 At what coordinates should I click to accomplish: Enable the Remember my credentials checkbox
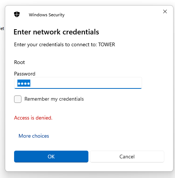[x=18, y=99]
